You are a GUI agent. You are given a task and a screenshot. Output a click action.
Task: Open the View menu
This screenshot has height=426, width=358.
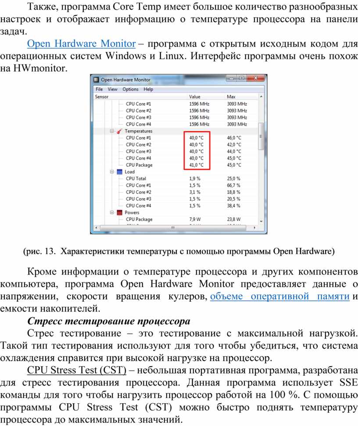tap(112, 89)
